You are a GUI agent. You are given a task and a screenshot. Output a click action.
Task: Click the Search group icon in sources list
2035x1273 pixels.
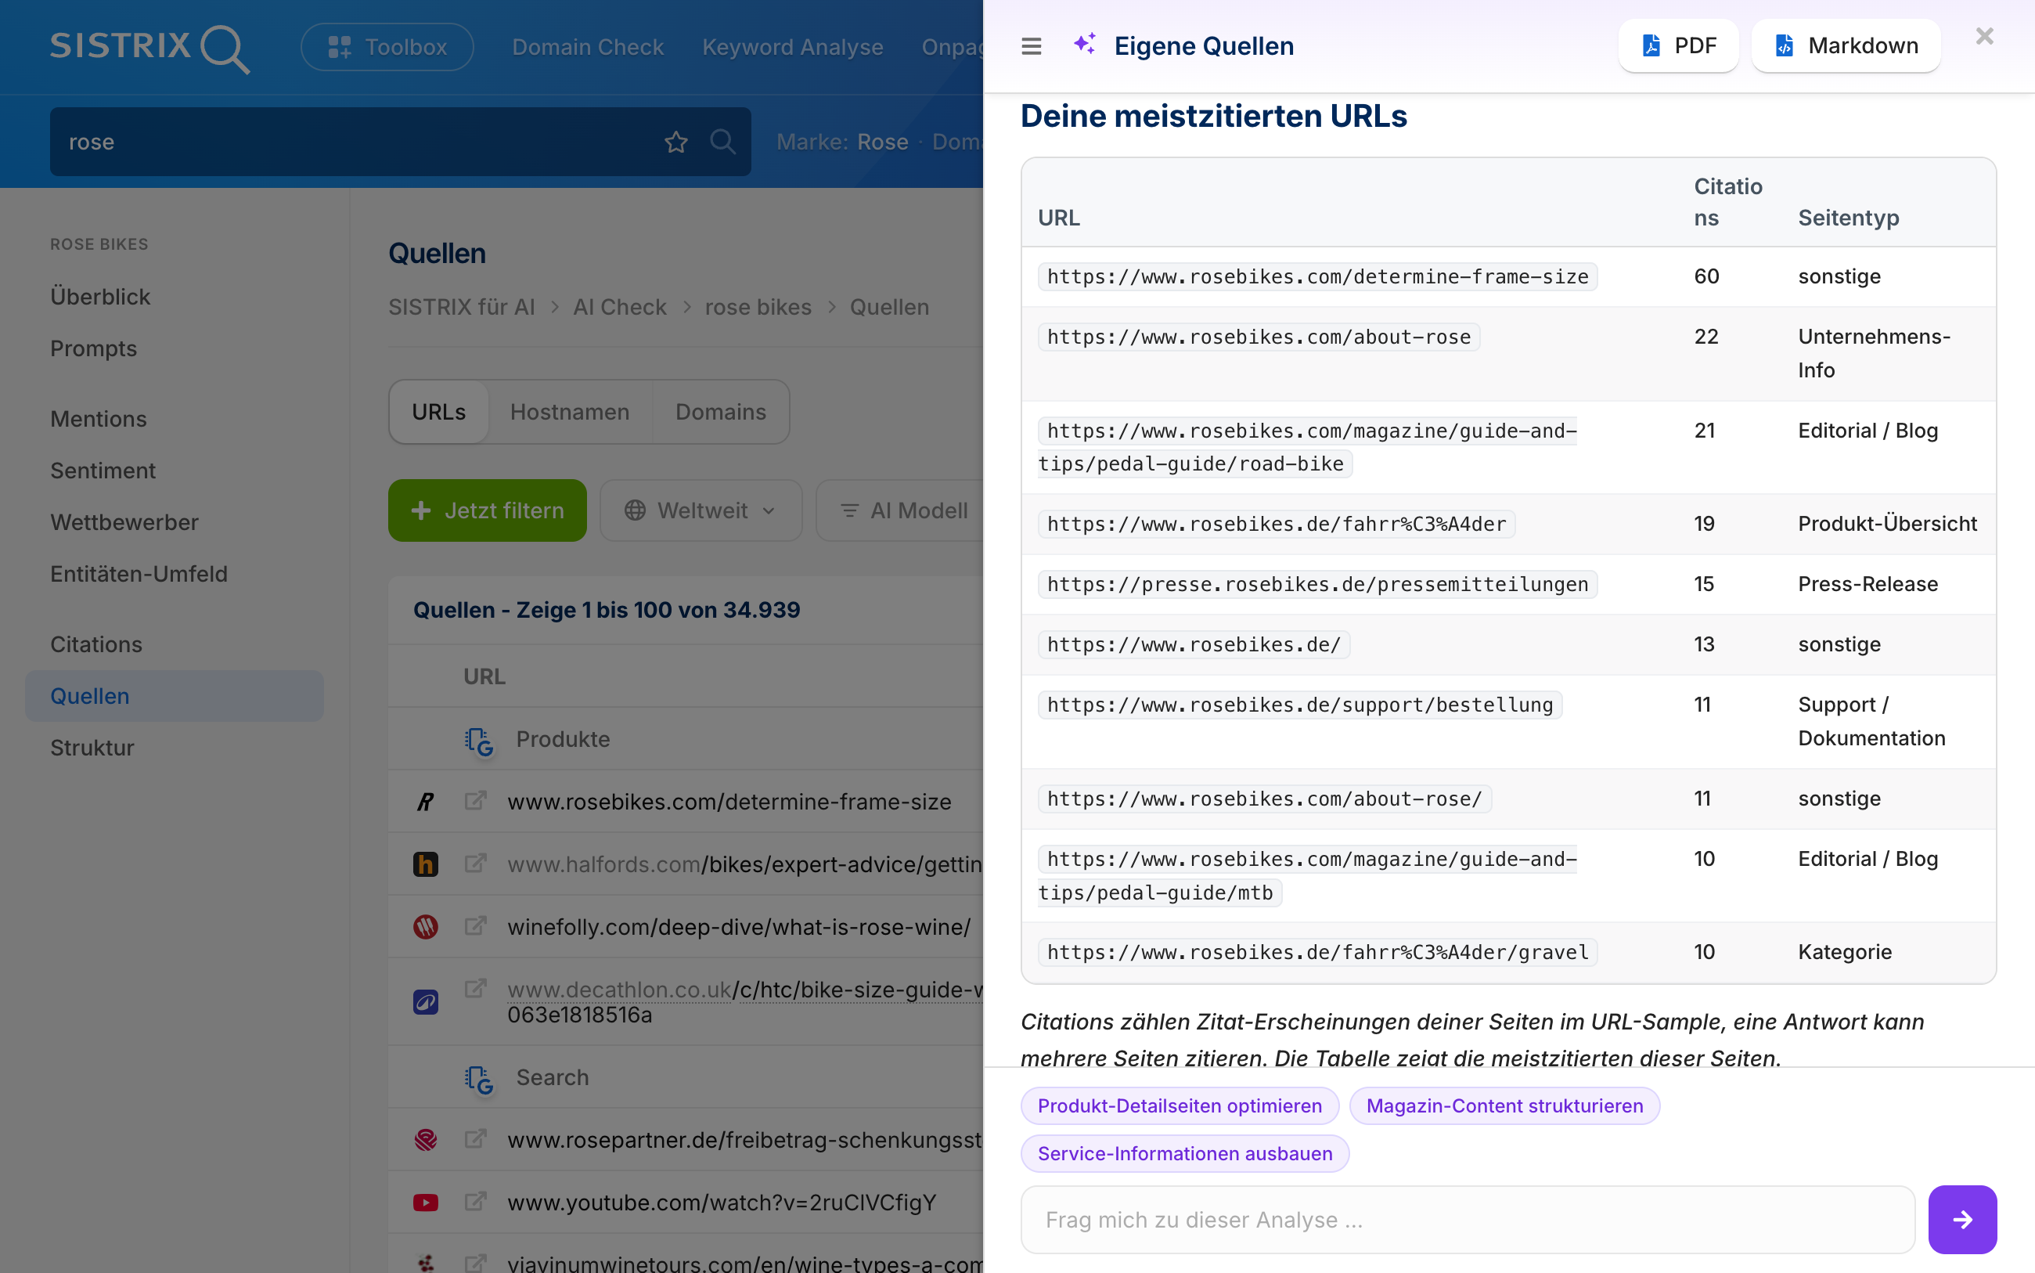[x=479, y=1079]
